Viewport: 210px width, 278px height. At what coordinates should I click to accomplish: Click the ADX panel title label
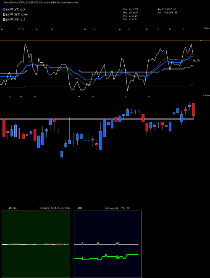(x=80, y=208)
